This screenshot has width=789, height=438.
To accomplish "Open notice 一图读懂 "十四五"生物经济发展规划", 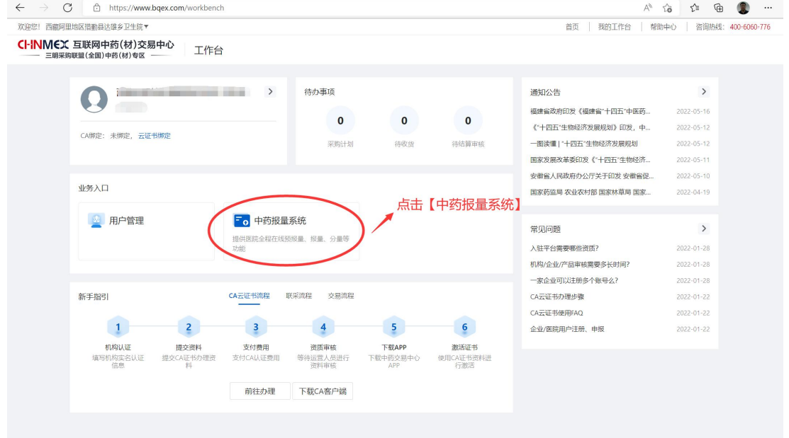I will 583,143.
